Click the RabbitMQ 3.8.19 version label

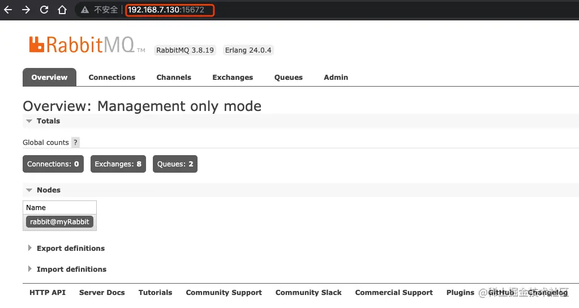[x=185, y=50]
